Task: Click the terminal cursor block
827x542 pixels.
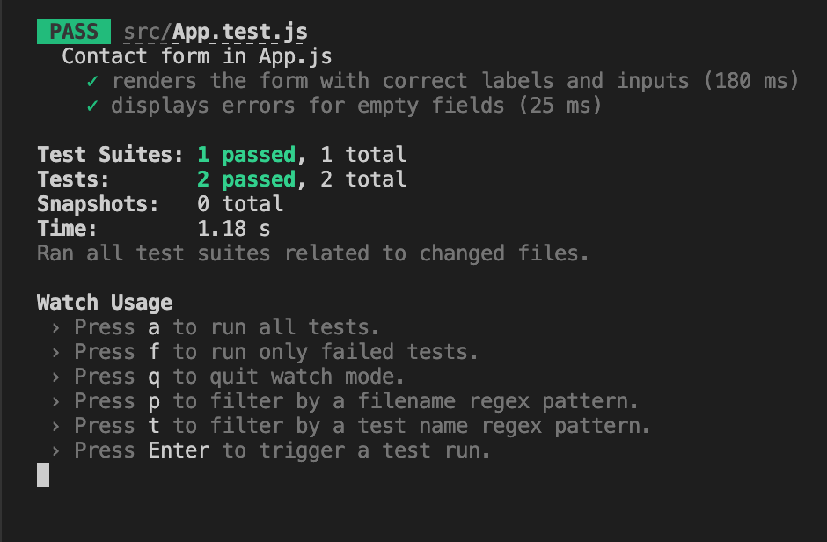Action: (x=43, y=475)
